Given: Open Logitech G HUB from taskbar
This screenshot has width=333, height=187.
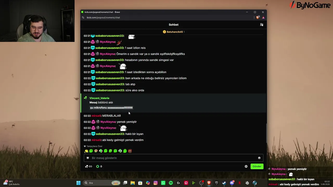Looking at the screenshot, I should click(x=178, y=183).
